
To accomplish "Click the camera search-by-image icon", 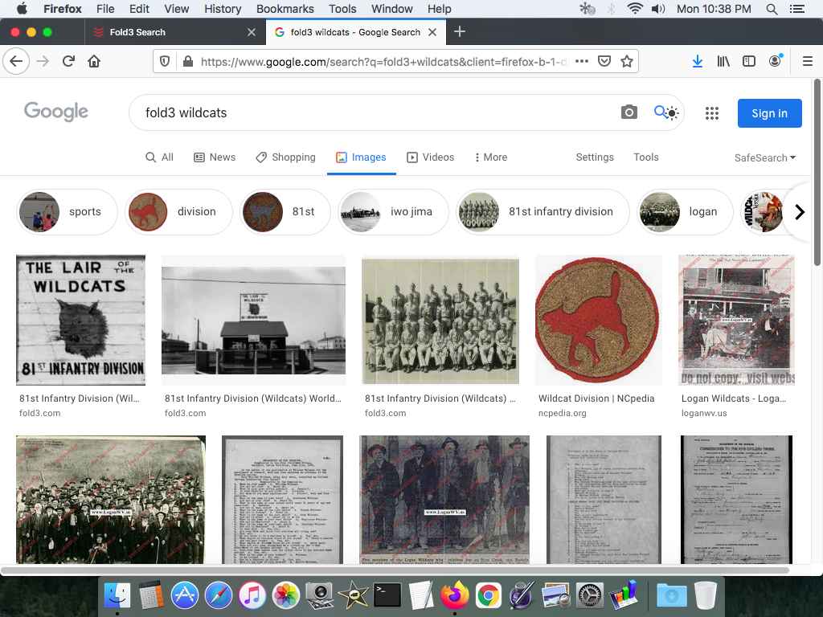I will pyautogui.click(x=629, y=112).
